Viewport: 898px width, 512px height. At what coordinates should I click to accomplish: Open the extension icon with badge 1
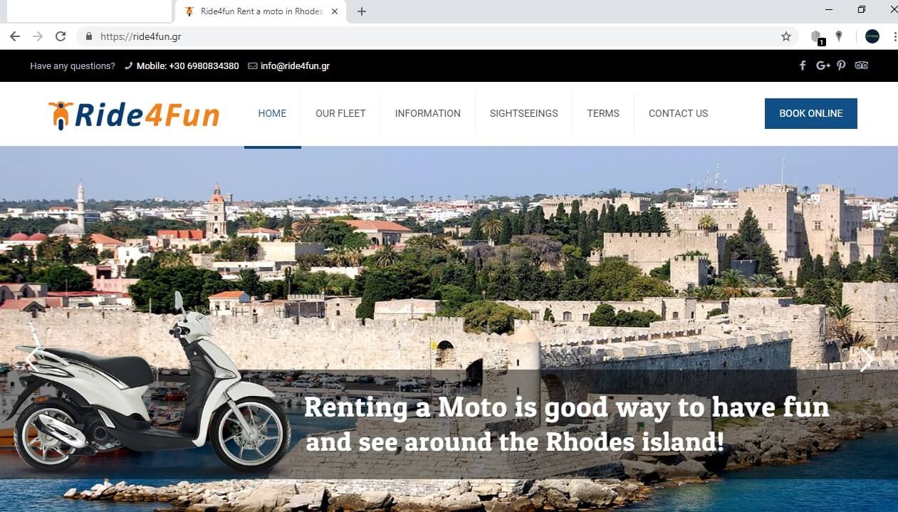(818, 37)
